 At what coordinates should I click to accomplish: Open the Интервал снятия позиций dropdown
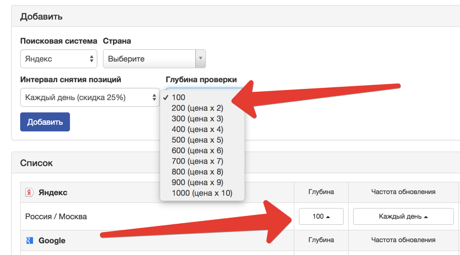90,97
